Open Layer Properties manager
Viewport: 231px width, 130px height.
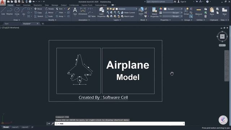tap(101, 12)
